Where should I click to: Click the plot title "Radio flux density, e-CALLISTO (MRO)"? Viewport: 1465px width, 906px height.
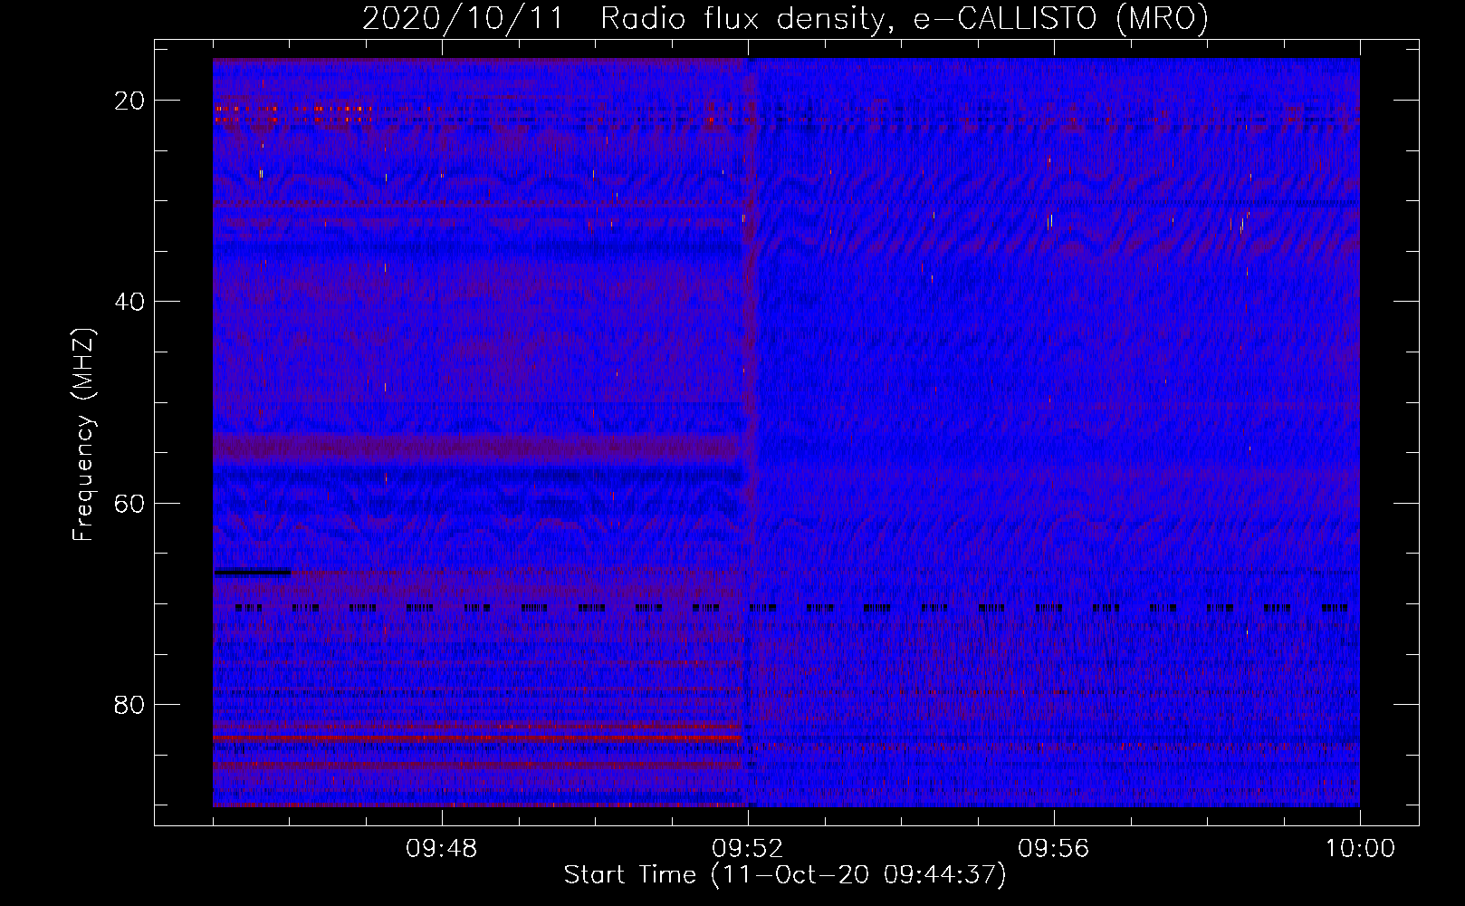(905, 19)
